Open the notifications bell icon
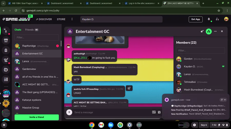This screenshot has width=231, height=129. 209,19
